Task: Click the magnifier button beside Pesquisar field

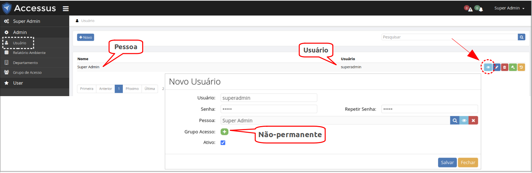Action: click(x=522, y=37)
